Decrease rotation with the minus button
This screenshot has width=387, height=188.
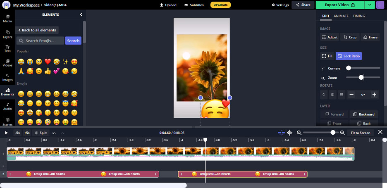[x=352, y=95]
